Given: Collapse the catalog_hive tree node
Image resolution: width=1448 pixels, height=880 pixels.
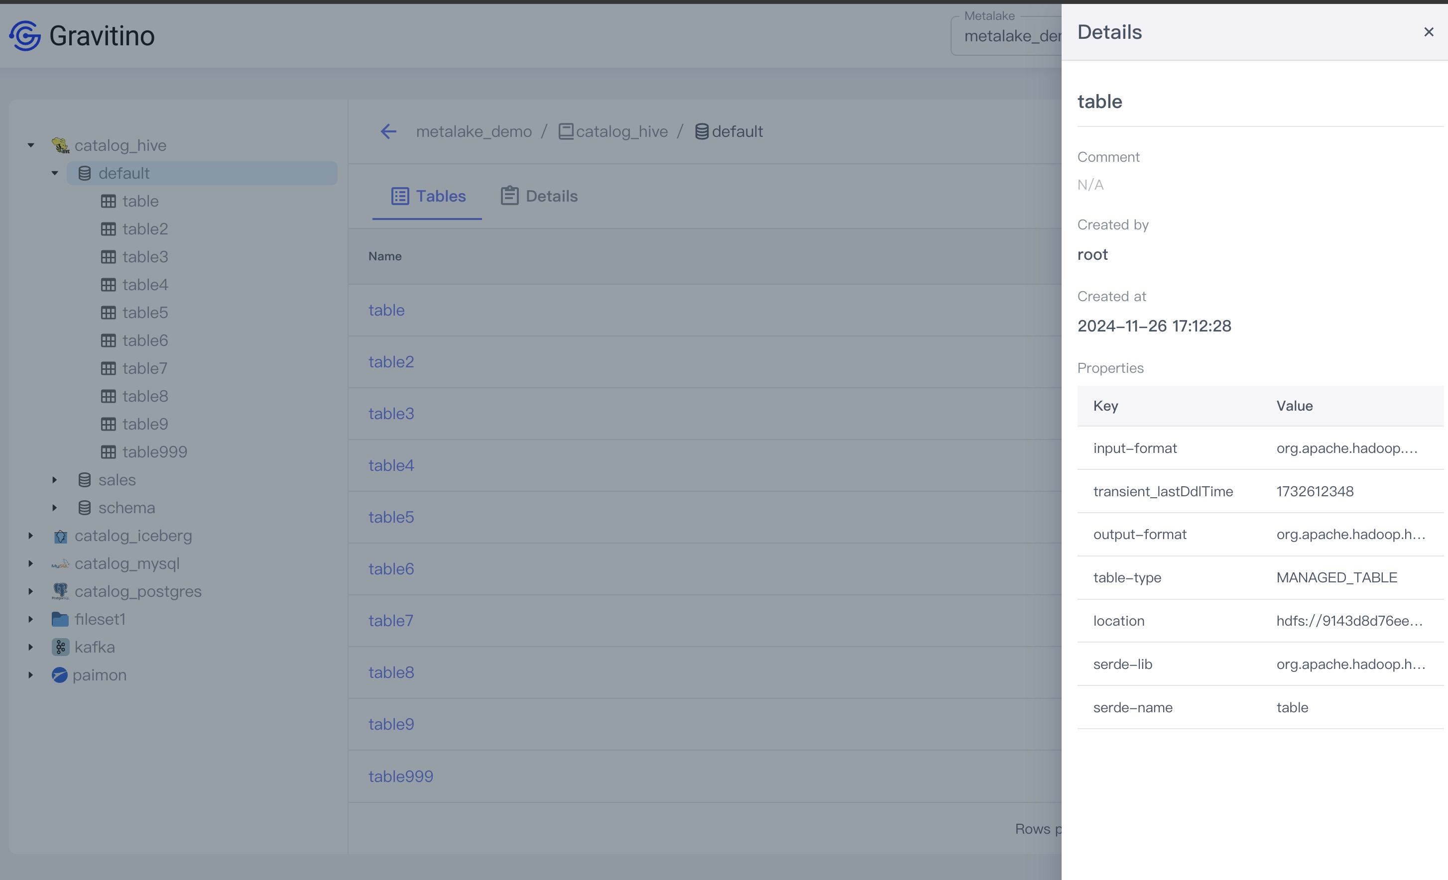Looking at the screenshot, I should 30,145.
